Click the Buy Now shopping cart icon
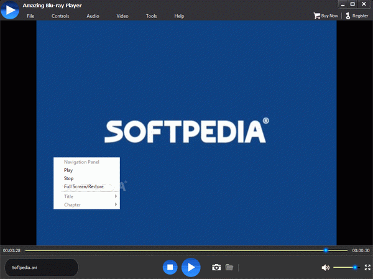 coord(316,16)
